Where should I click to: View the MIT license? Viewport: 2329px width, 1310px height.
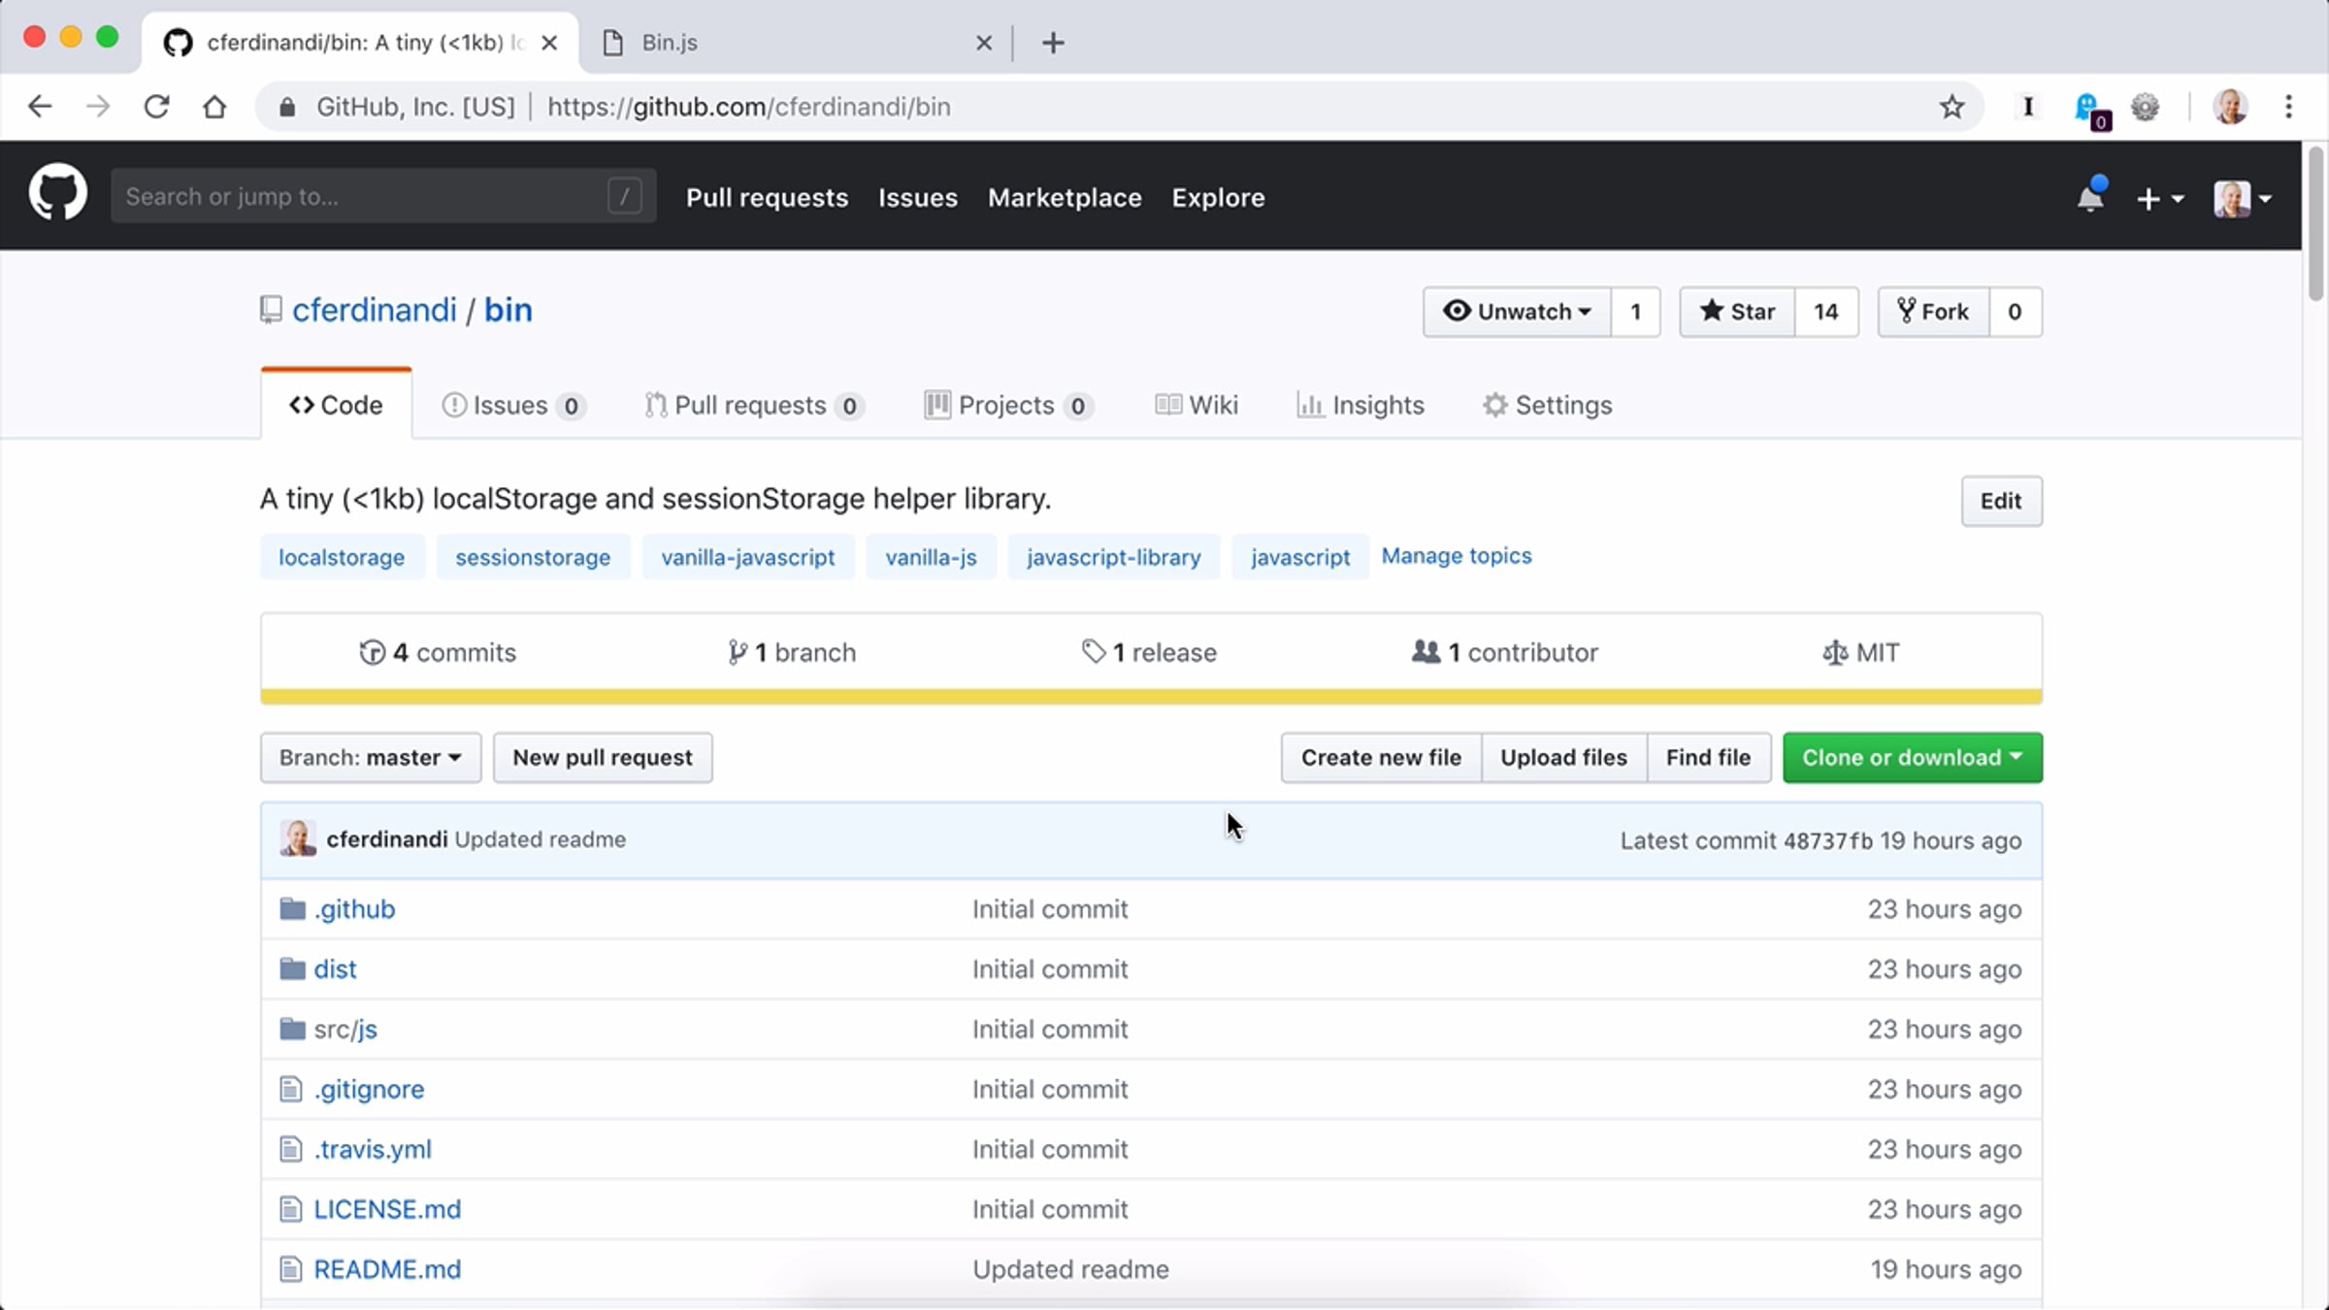pos(1861,653)
